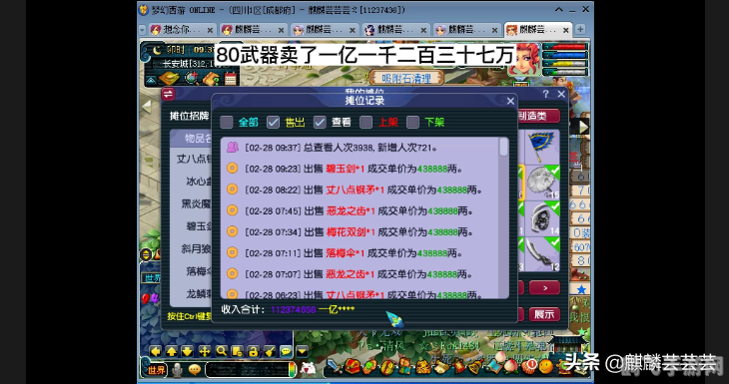Uncheck the 查看 filter checkbox

pos(320,122)
